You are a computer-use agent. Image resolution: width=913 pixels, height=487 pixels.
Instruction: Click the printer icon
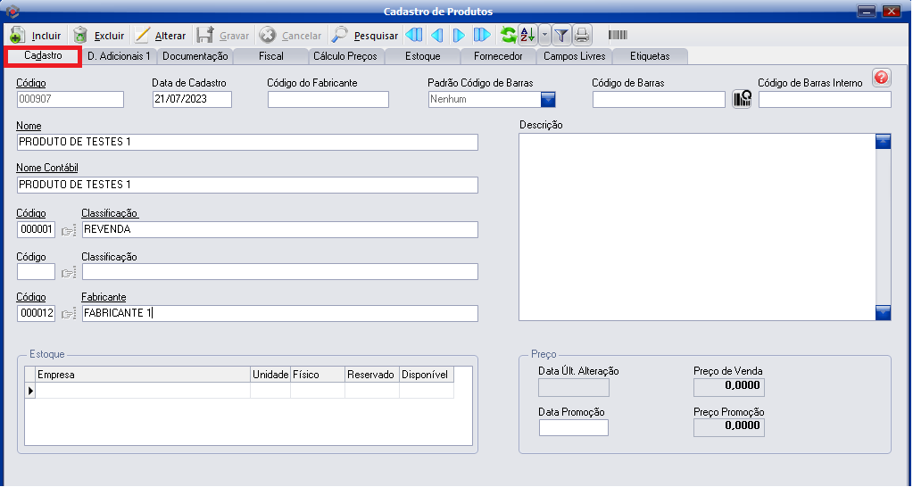[x=582, y=36]
